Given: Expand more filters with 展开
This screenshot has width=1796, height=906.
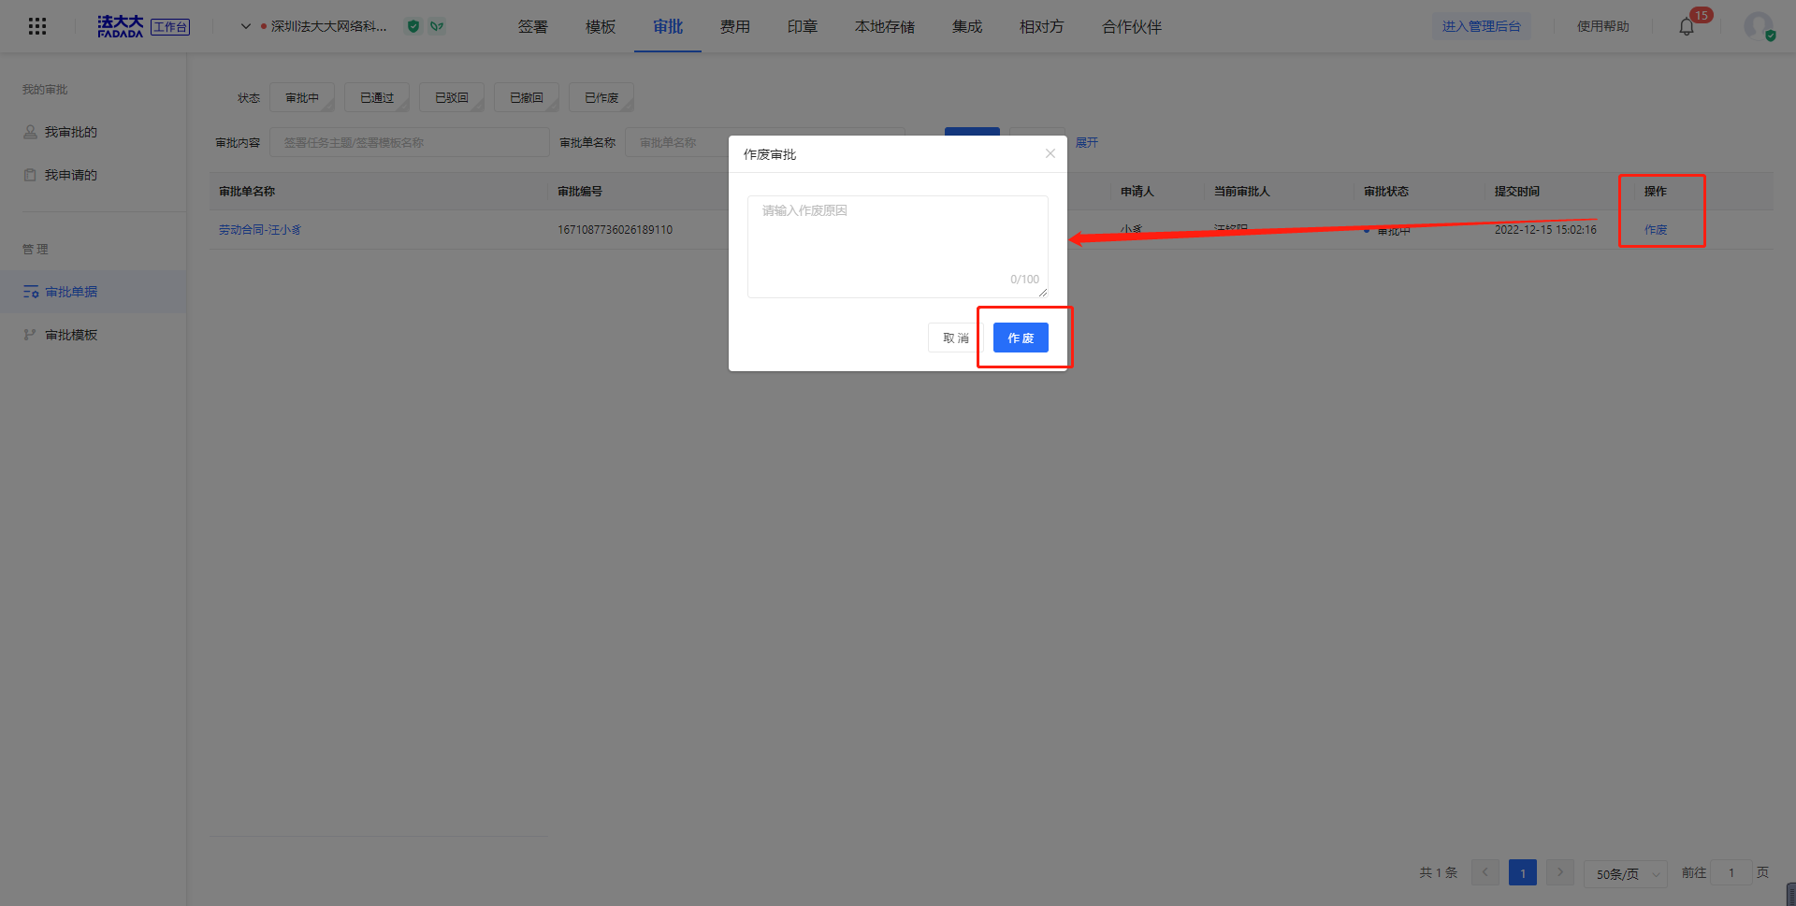Looking at the screenshot, I should click(1087, 142).
